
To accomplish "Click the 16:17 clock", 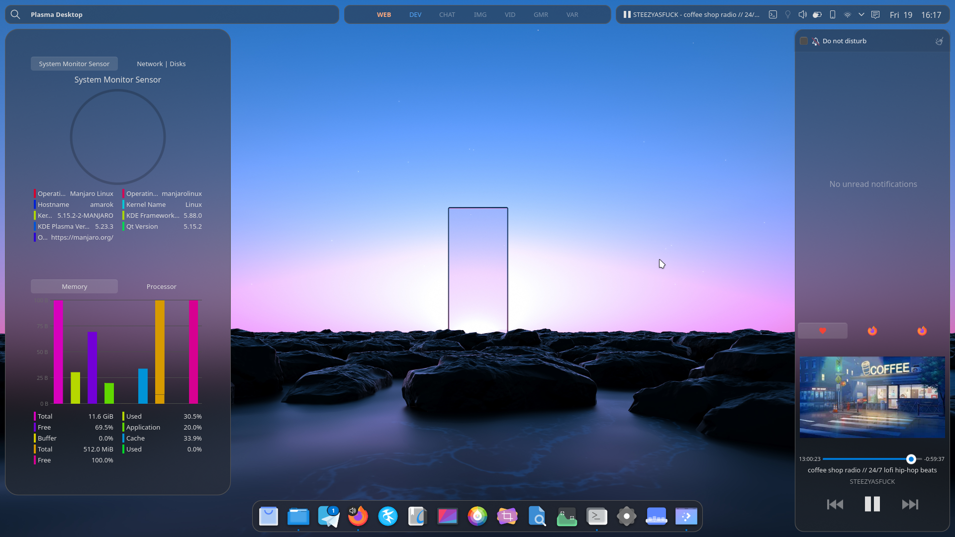I will (931, 15).
